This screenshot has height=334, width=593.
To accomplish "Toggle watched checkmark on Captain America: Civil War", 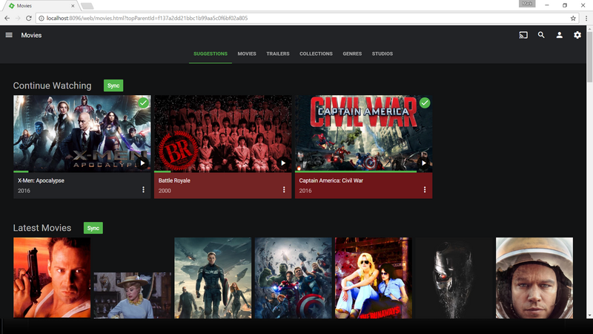I will point(425,102).
